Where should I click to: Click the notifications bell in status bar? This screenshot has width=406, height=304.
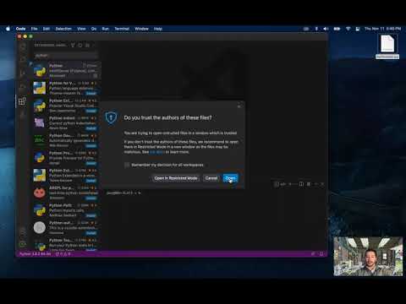(x=321, y=254)
